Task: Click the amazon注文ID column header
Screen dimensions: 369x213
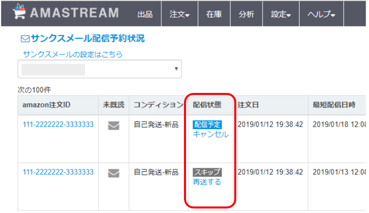Action: point(46,104)
